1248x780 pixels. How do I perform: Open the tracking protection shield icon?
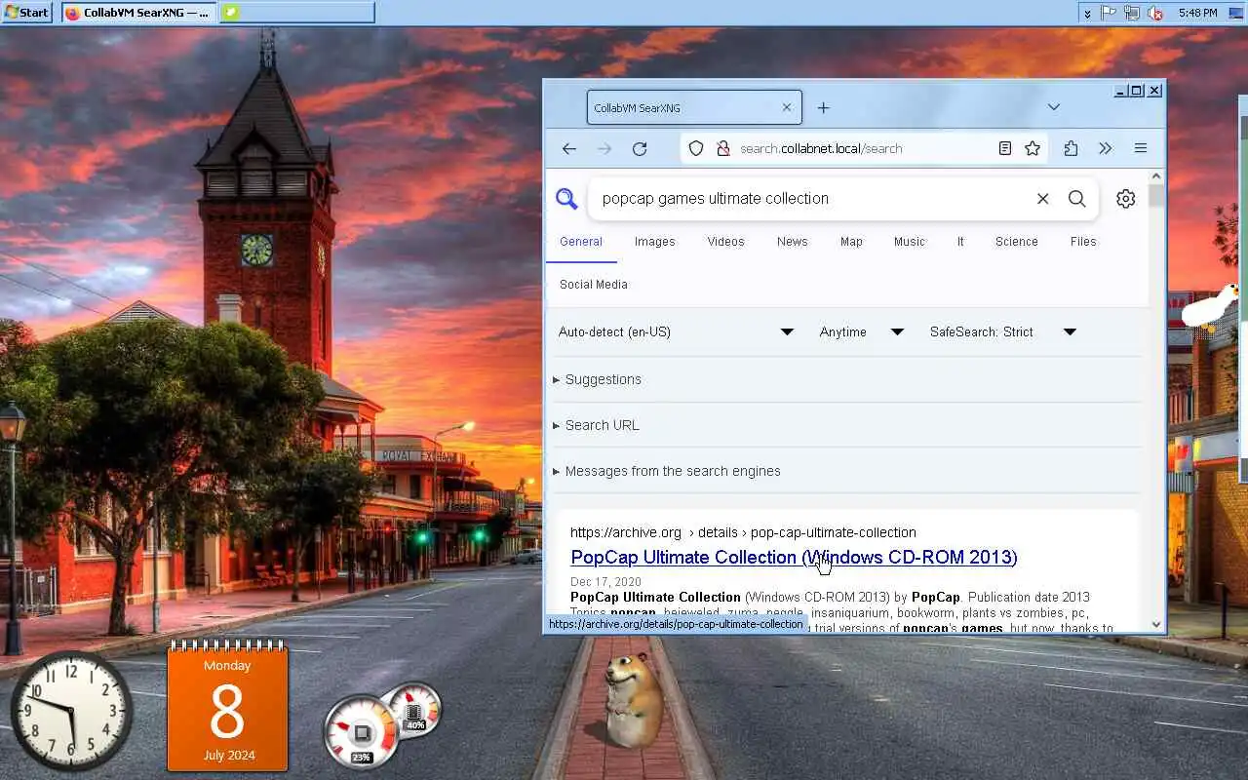pos(696,148)
